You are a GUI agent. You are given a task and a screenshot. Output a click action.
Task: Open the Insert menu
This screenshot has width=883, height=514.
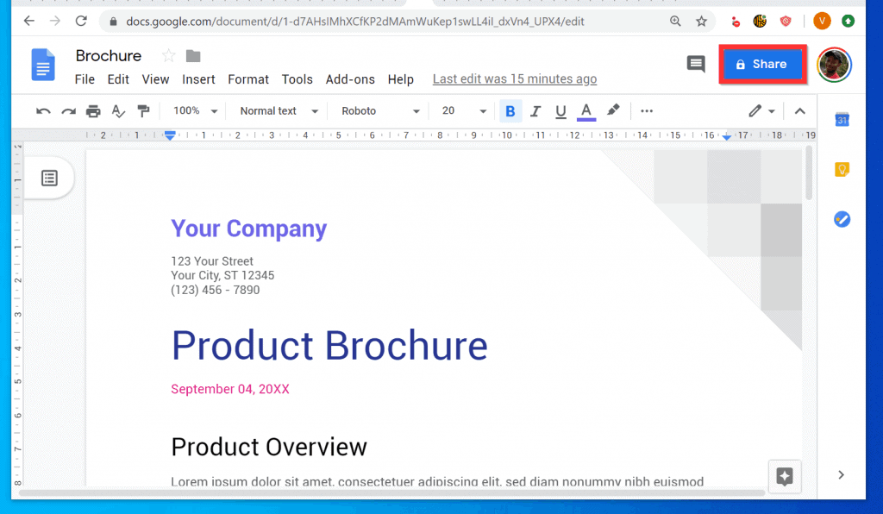point(198,79)
